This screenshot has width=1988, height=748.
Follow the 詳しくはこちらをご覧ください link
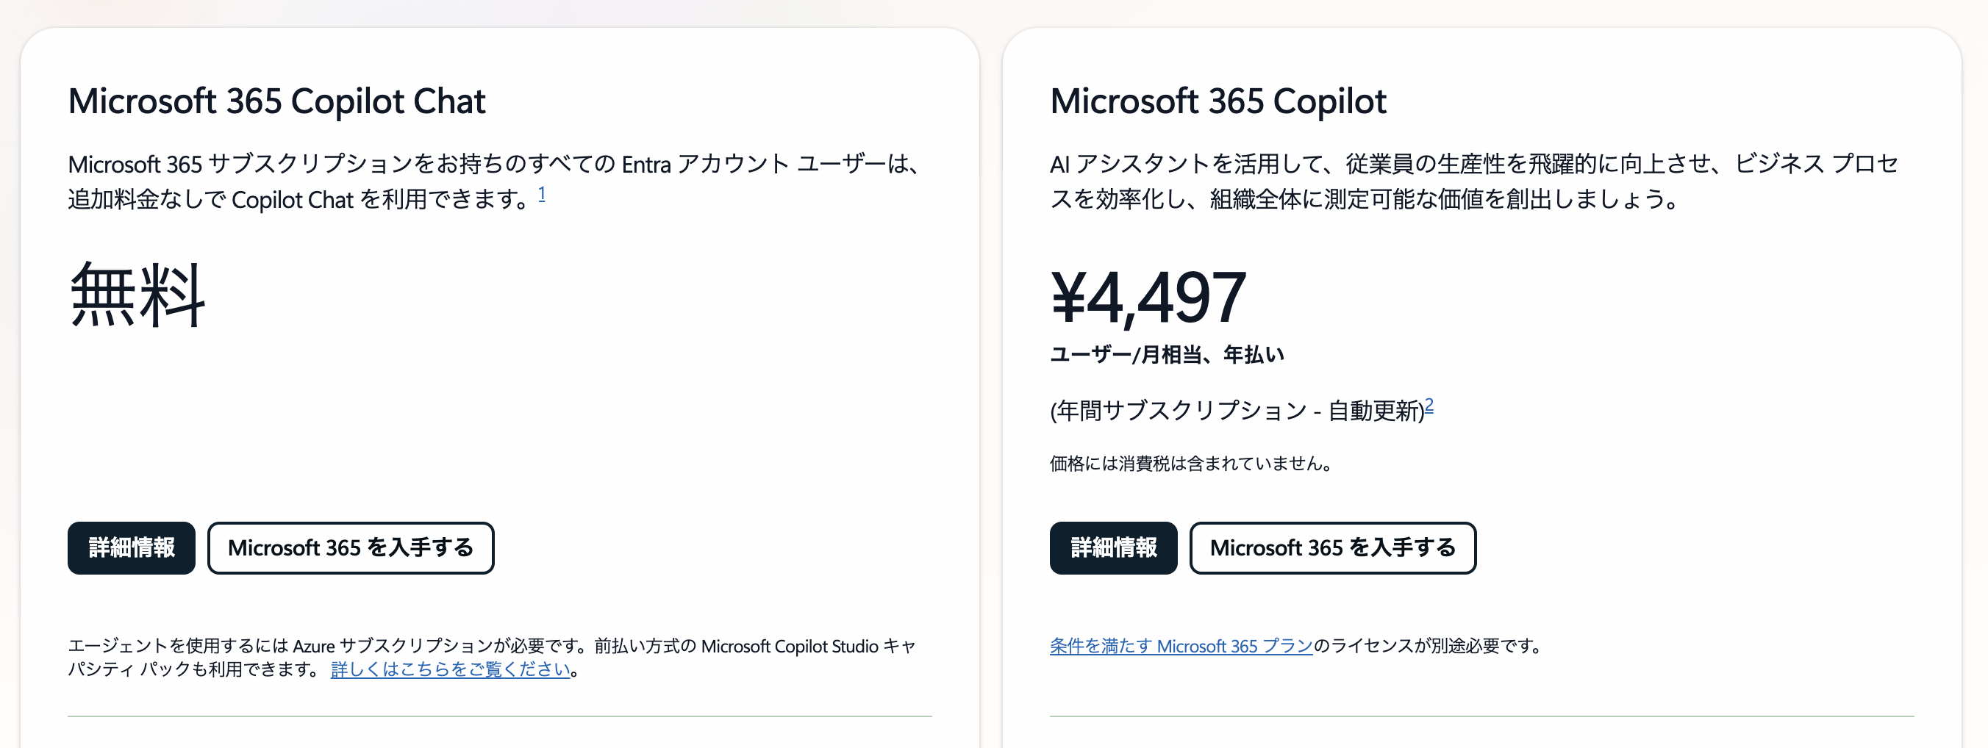450,669
